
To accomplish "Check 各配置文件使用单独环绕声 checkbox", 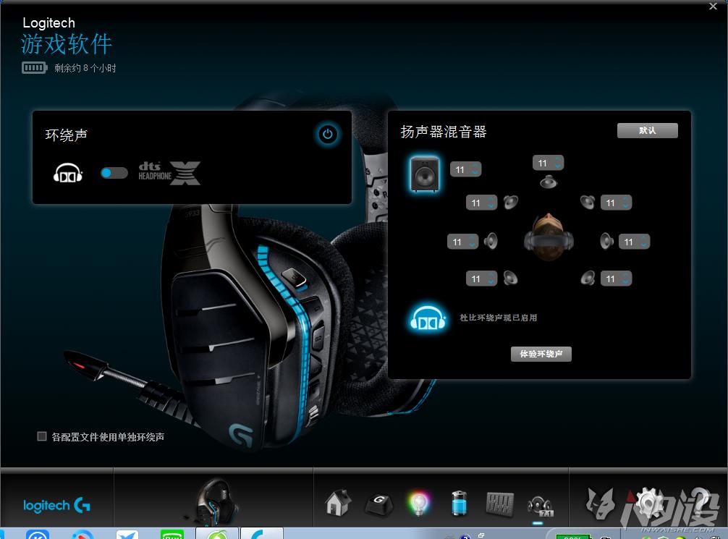I will [x=41, y=436].
